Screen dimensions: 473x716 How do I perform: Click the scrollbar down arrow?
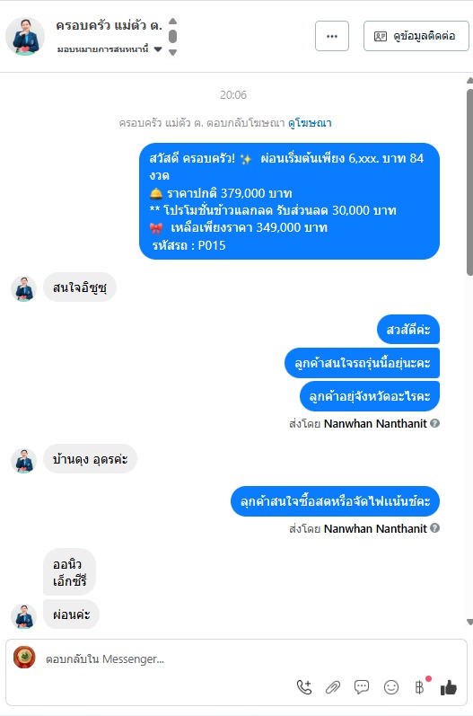coord(469,622)
